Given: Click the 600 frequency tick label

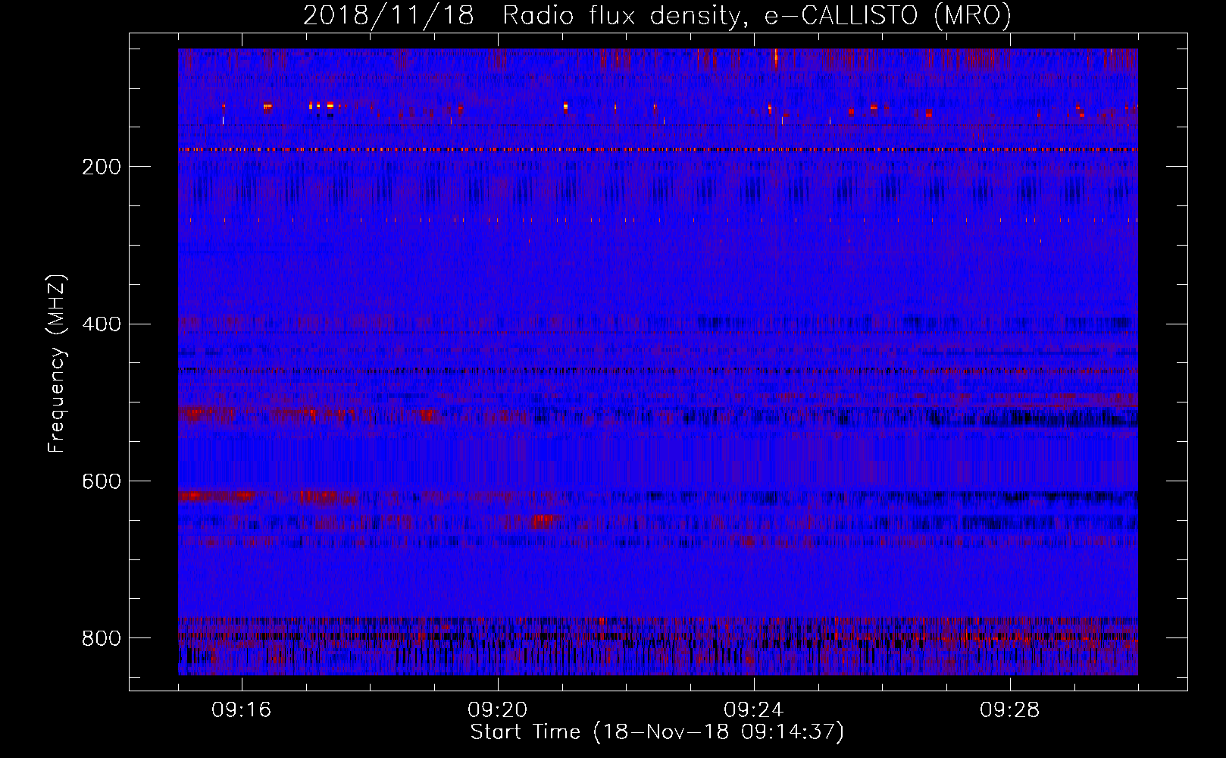Looking at the screenshot, I should pos(102,481).
